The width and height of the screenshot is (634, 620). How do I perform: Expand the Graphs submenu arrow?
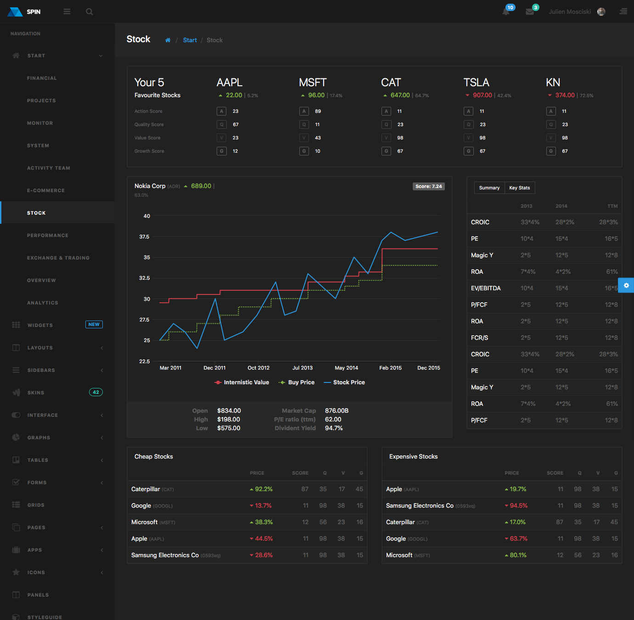tap(102, 438)
